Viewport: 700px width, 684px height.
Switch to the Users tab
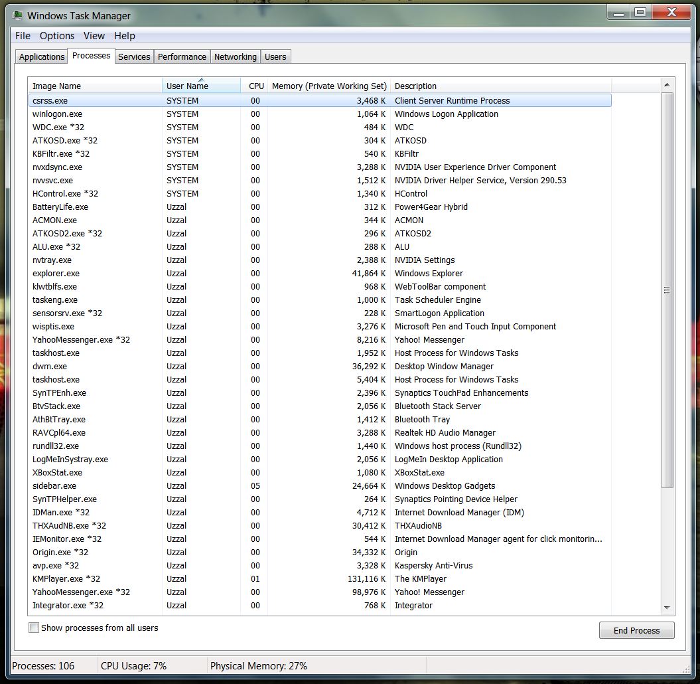point(275,56)
